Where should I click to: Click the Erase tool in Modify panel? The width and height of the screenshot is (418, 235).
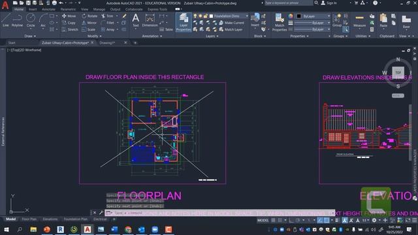click(124, 16)
